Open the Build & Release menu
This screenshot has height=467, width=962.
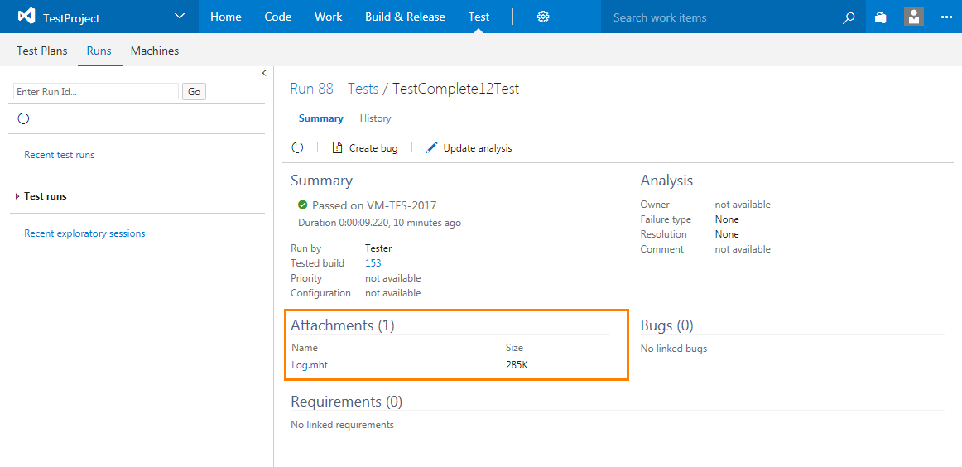[x=405, y=17]
